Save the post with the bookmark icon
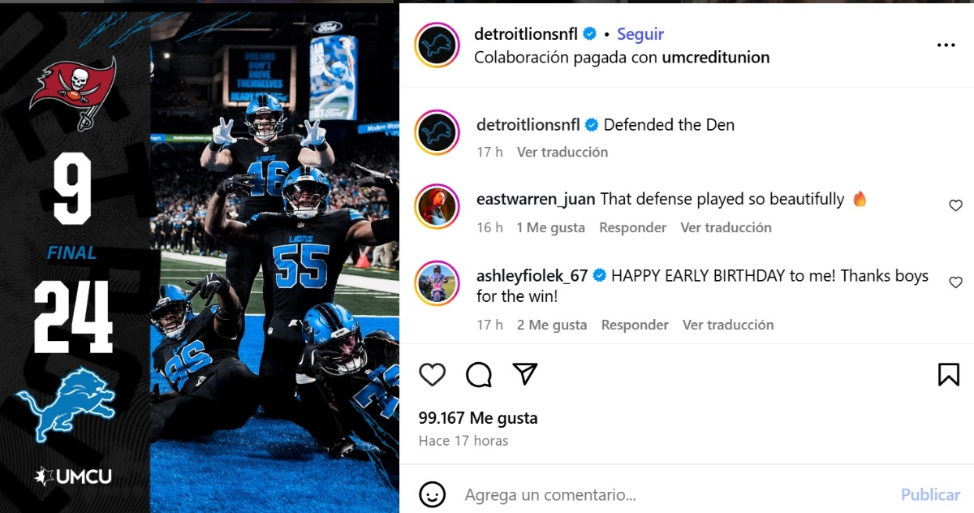This screenshot has height=513, width=974. click(949, 374)
